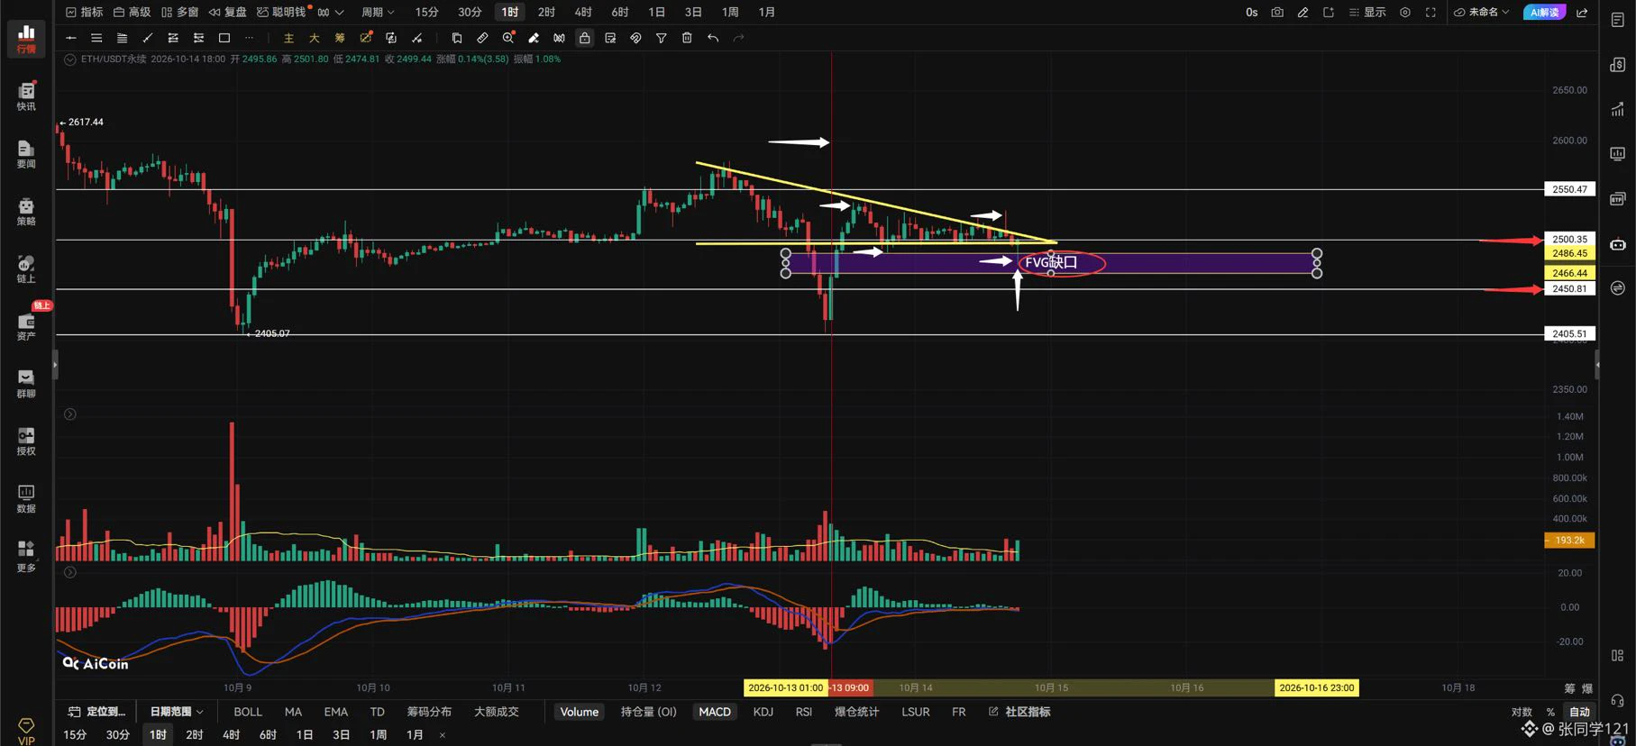Click the 2550.47 horizontal line price label
The image size is (1636, 746).
pos(1569,189)
